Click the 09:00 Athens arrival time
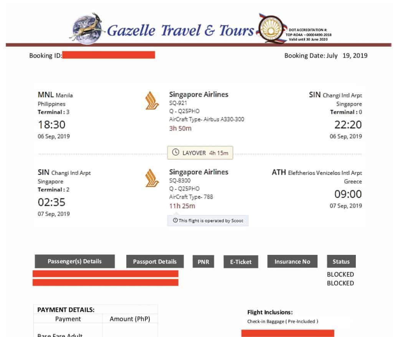This screenshot has height=337, width=400. point(348,194)
